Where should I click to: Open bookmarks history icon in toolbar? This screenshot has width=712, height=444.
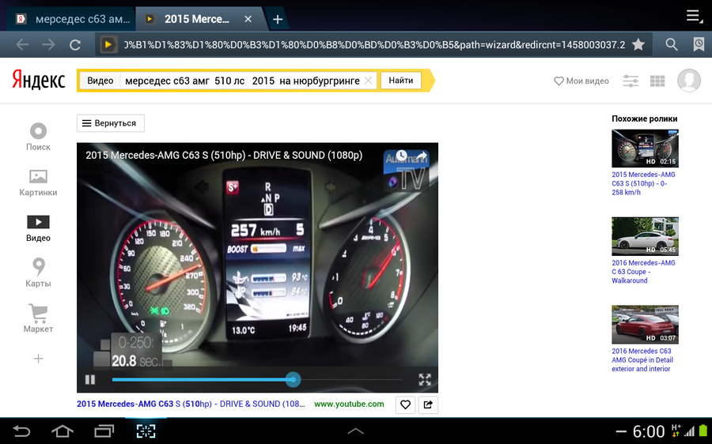(699, 44)
